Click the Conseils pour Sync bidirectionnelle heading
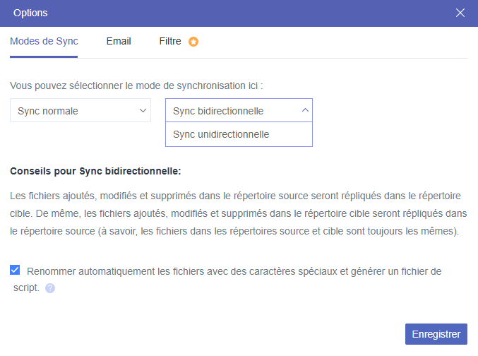Screen dimensions: 478x356 tap(95, 171)
